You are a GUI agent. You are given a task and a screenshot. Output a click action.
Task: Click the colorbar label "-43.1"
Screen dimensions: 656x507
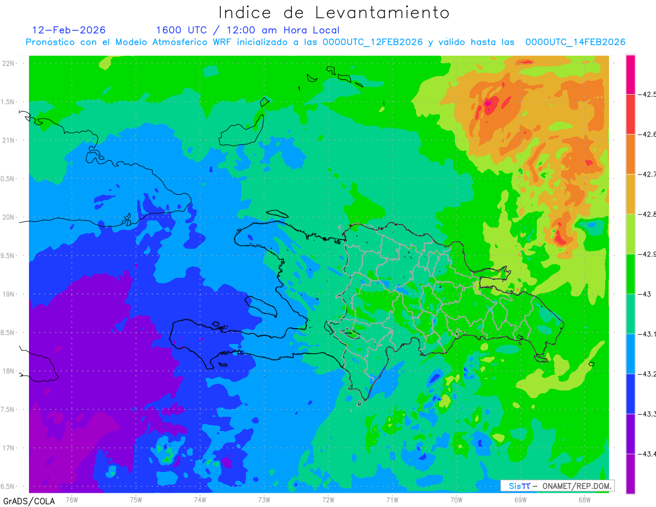(x=647, y=334)
